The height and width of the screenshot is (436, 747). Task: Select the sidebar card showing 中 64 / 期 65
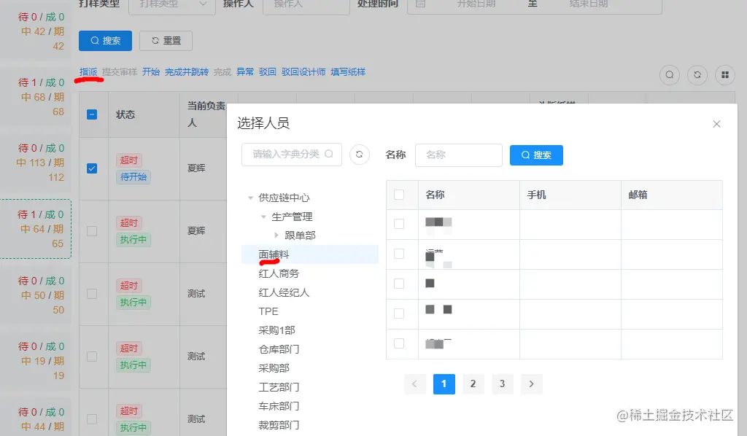coord(36,229)
